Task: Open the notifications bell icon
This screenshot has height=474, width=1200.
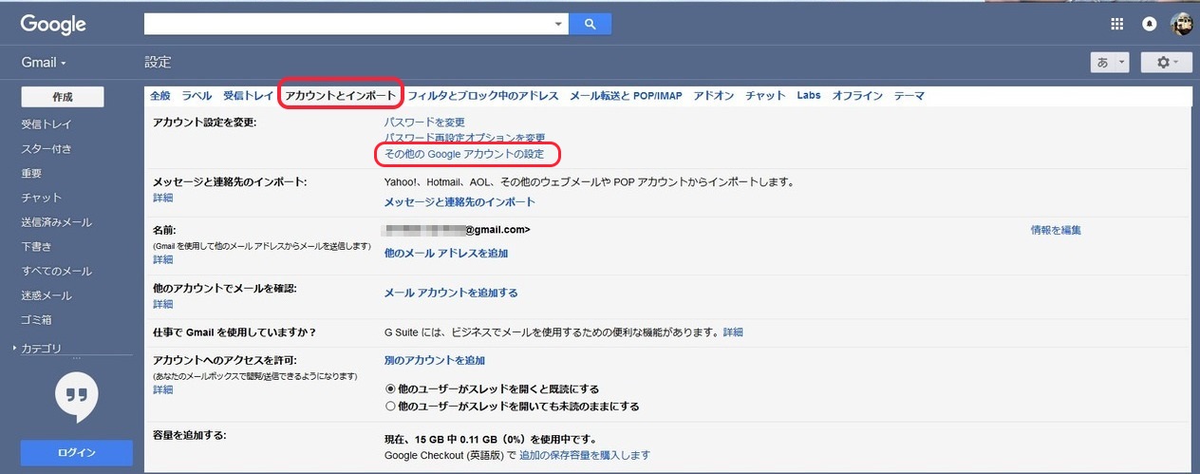Action: click(1150, 25)
